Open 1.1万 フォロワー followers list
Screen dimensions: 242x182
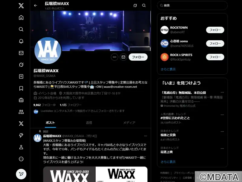70,105
